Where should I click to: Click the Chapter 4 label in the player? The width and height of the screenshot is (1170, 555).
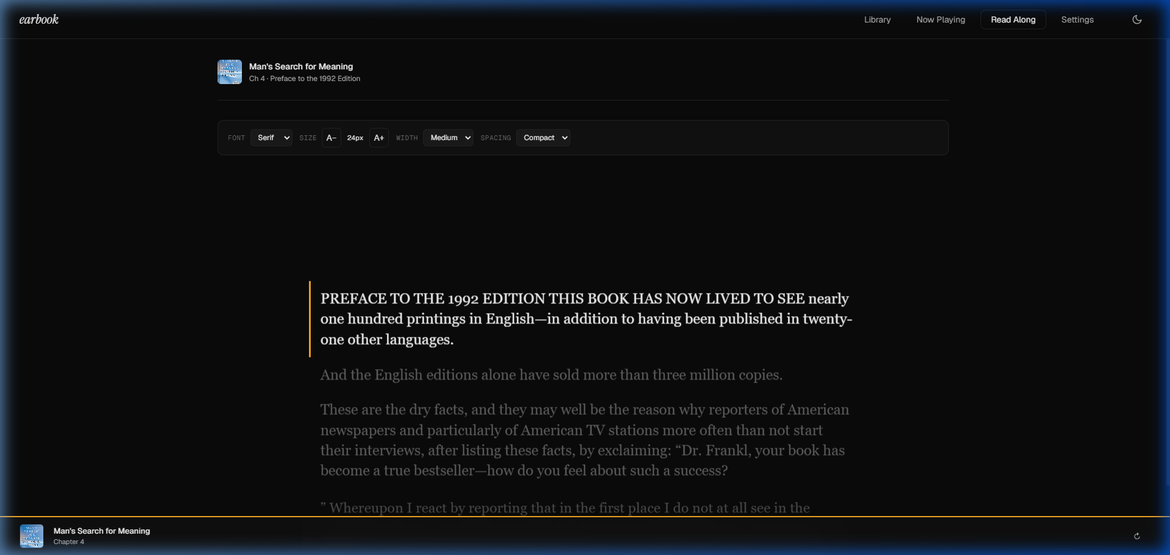pyautogui.click(x=69, y=542)
